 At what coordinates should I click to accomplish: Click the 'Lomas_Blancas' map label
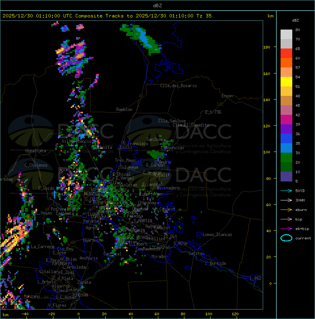(x=217, y=235)
